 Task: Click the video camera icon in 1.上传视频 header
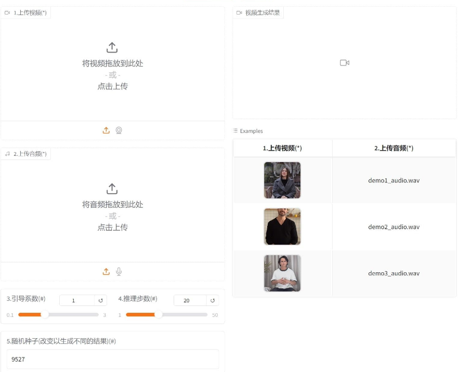coord(7,12)
